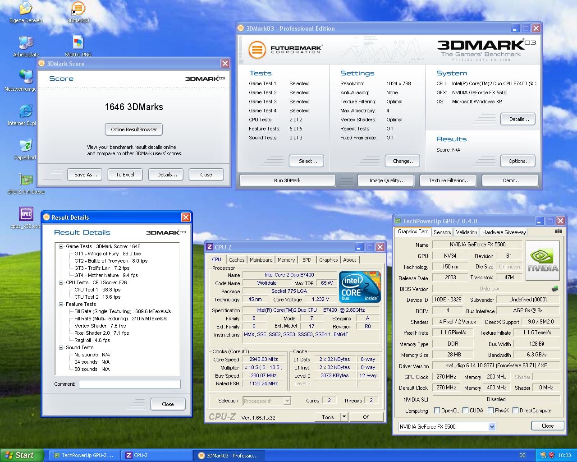Click OK in the CPU-Z window
This screenshot has height=462, width=577.
366,417
